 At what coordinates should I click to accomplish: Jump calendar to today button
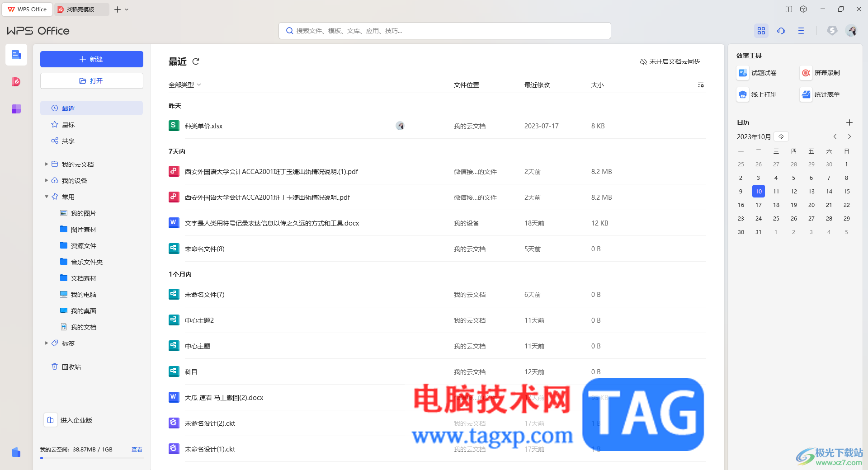coord(781,136)
